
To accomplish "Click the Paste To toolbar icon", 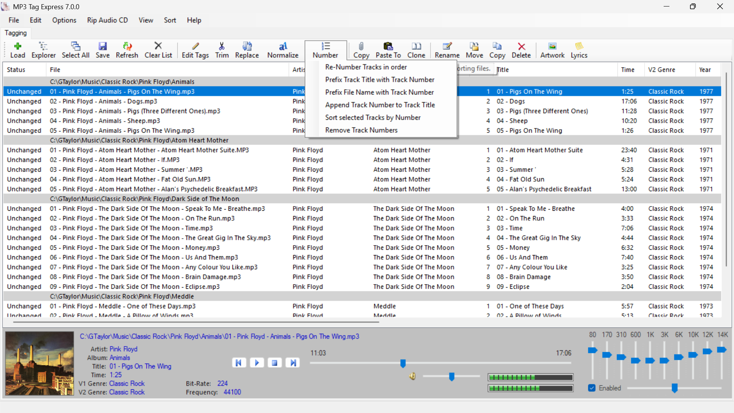I will 388,50.
